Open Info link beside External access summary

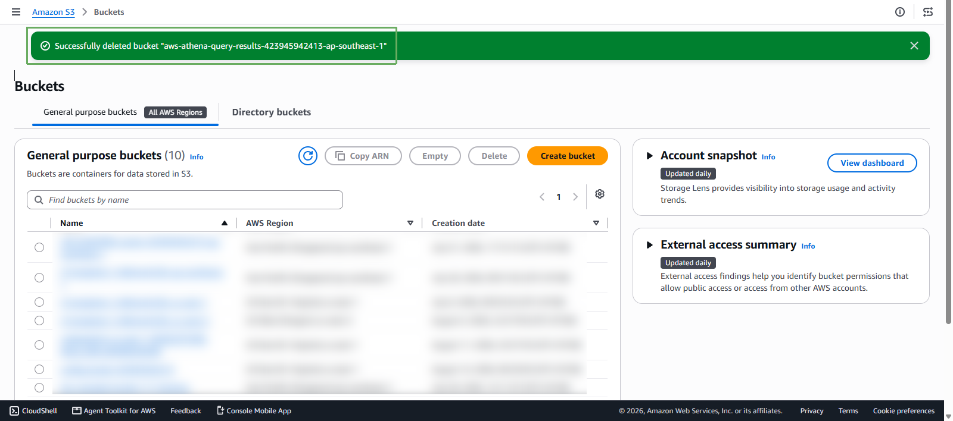[x=808, y=246]
